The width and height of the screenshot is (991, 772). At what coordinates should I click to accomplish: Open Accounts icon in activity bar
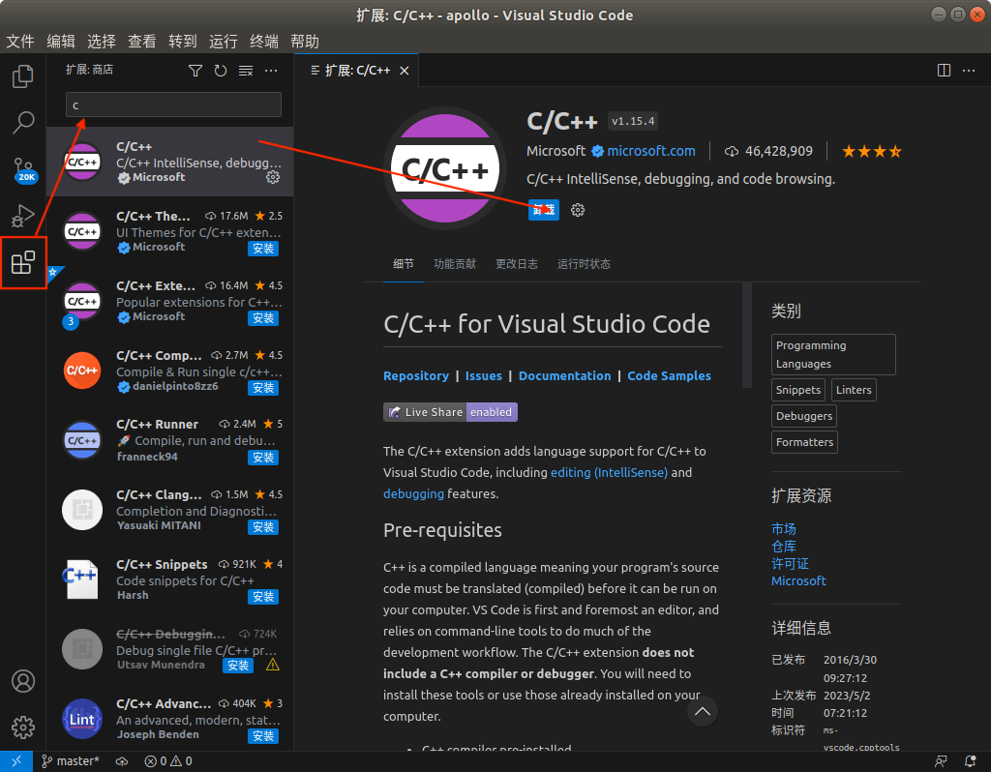(x=23, y=680)
